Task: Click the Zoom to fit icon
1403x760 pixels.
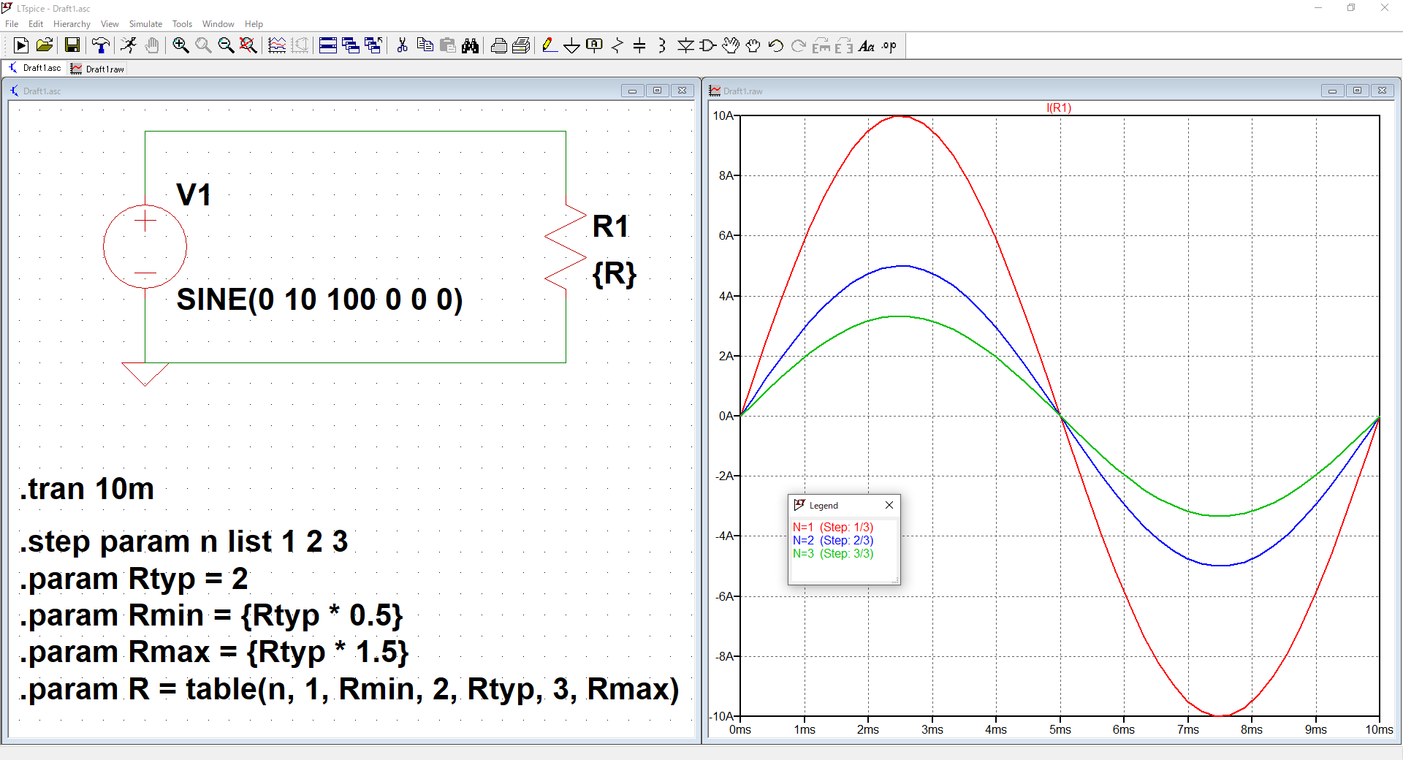Action: coord(248,46)
